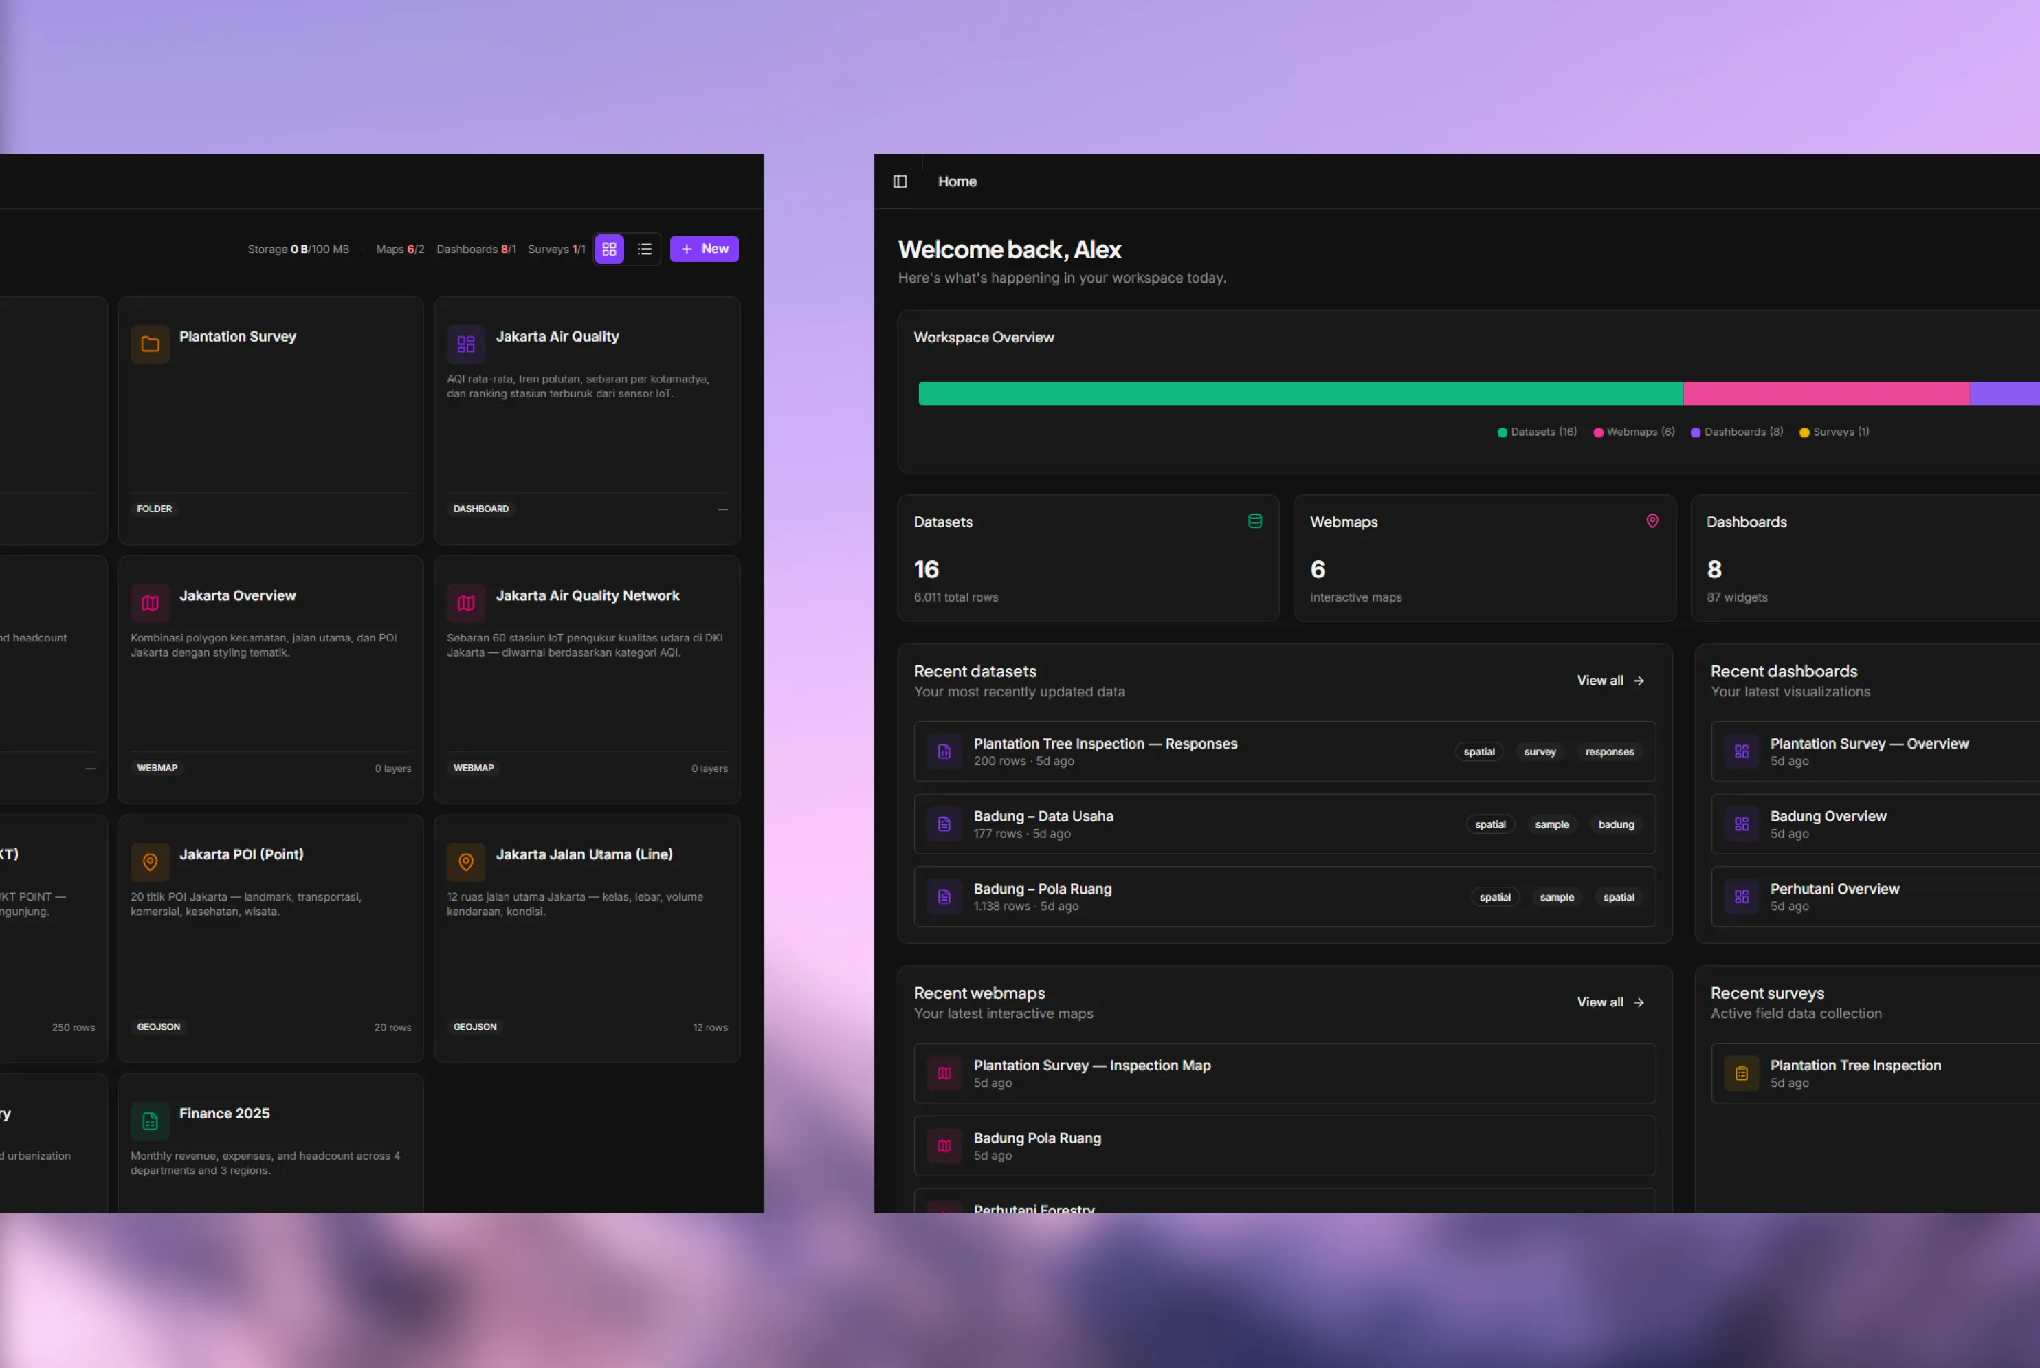Switch to grid view in left window
This screenshot has height=1368, width=2040.
click(x=610, y=250)
